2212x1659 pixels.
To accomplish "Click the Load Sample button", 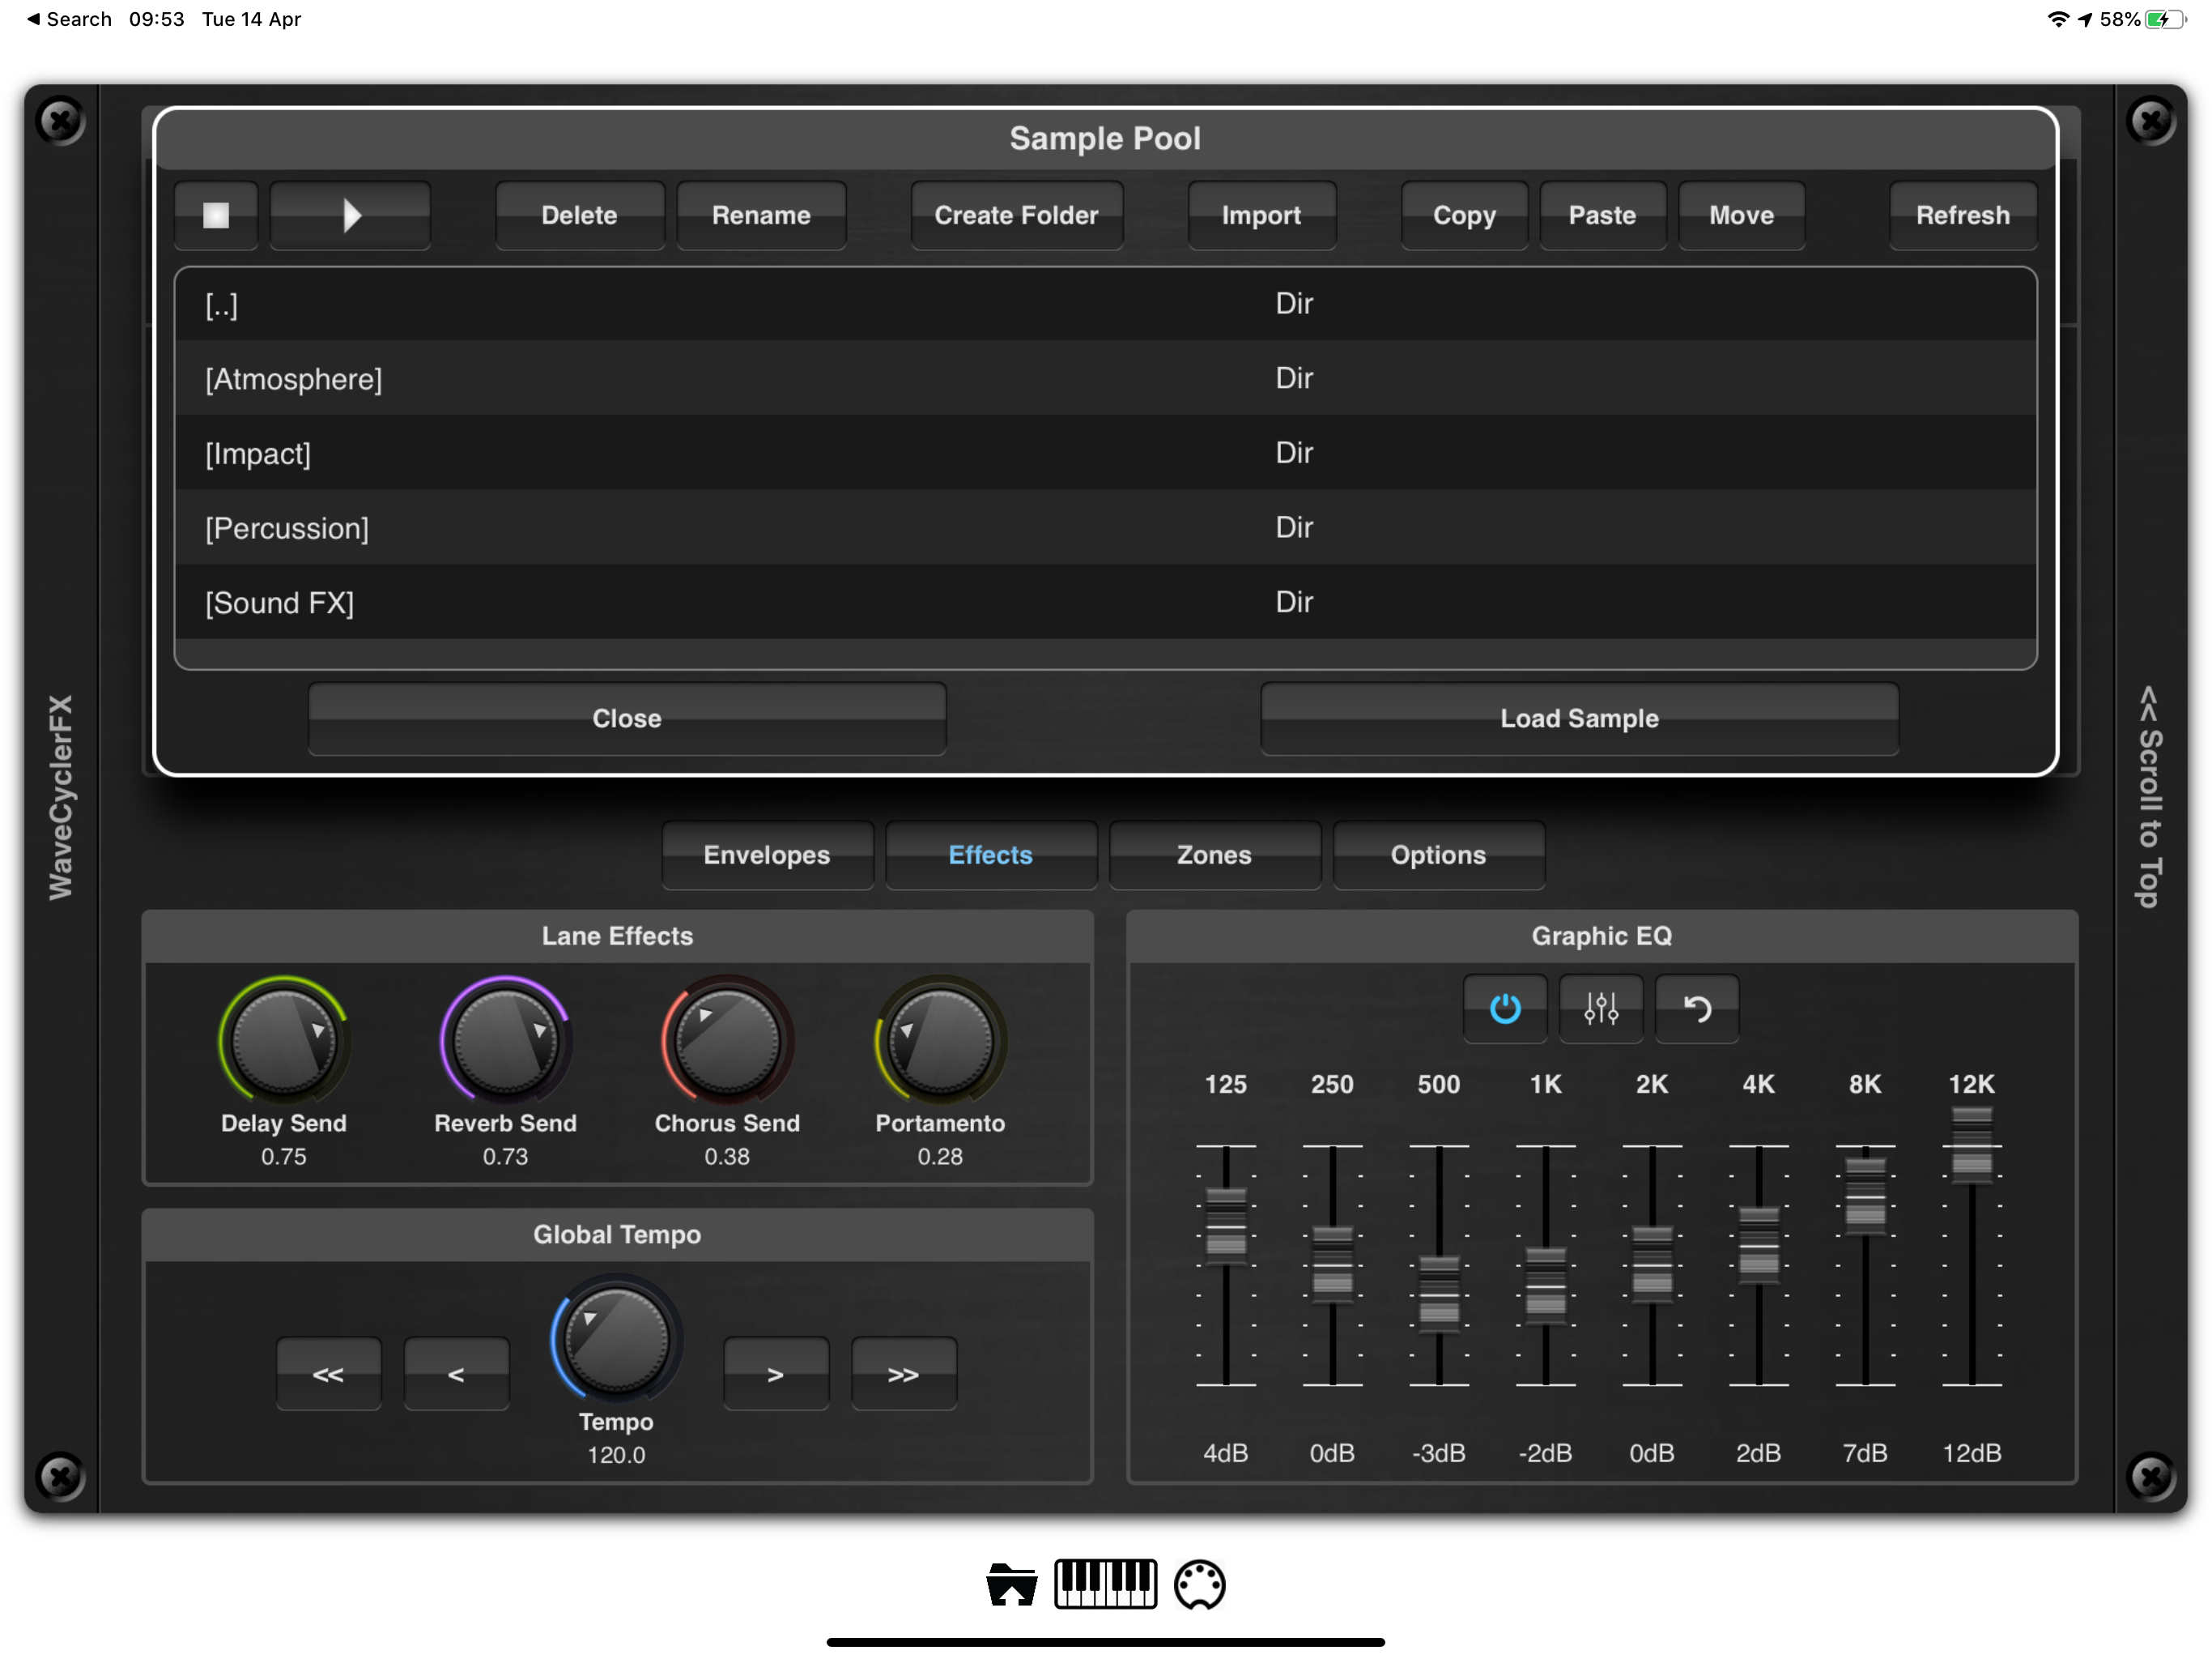I will click(1578, 719).
